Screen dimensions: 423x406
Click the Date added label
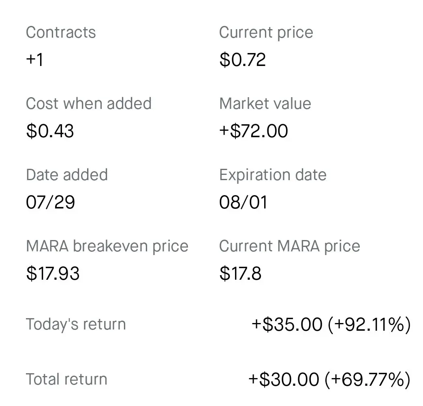(x=67, y=175)
